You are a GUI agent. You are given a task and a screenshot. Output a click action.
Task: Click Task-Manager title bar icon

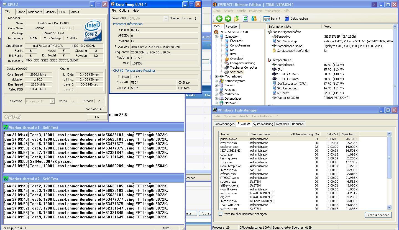pyautogui.click(x=215, y=110)
